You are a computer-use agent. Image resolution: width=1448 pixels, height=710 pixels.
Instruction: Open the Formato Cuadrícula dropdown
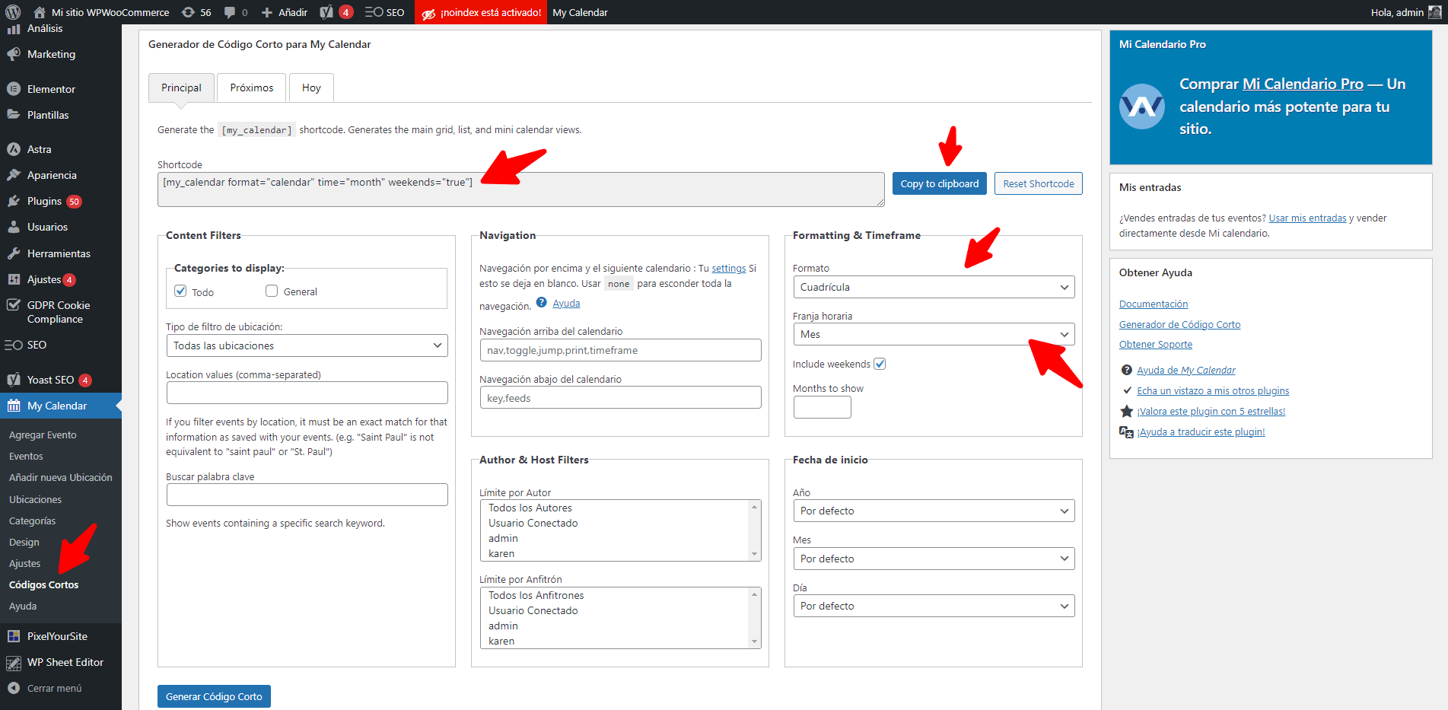[934, 287]
